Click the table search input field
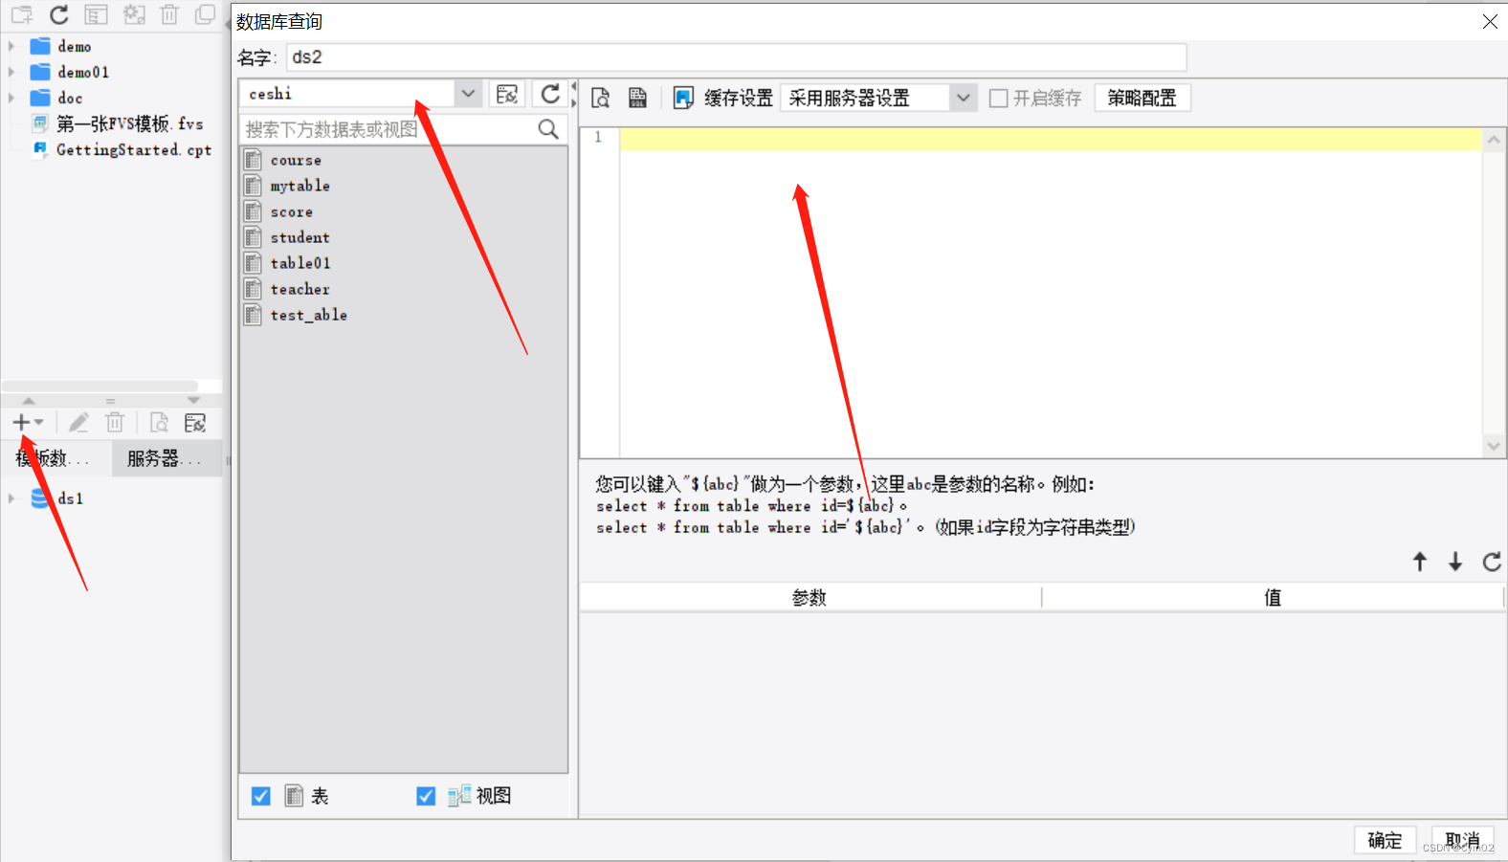 pos(388,129)
